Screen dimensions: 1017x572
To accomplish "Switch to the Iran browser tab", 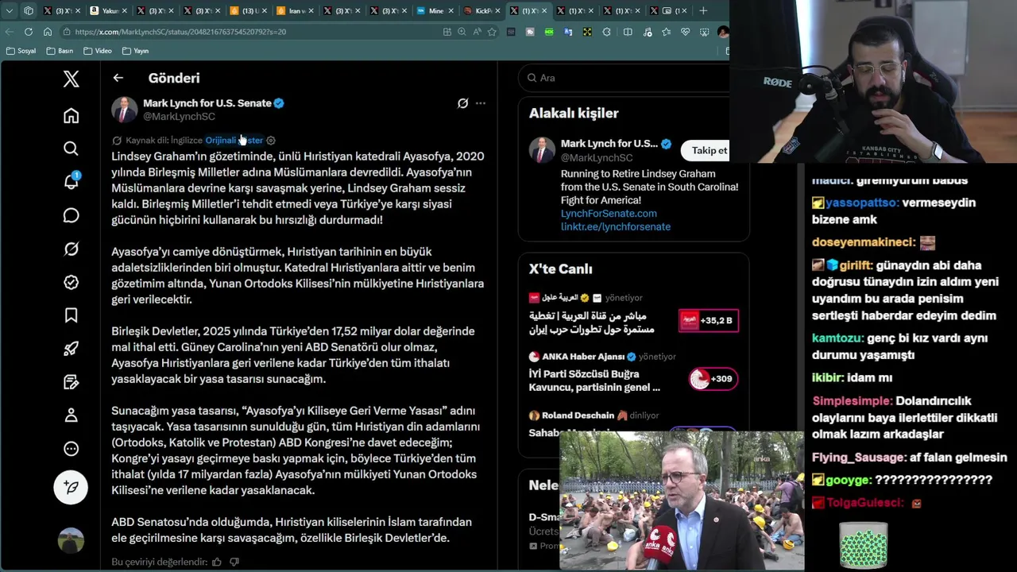I will (294, 10).
